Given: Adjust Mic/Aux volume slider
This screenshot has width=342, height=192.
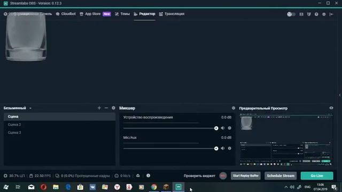Looking at the screenshot, I should (x=170, y=148).
